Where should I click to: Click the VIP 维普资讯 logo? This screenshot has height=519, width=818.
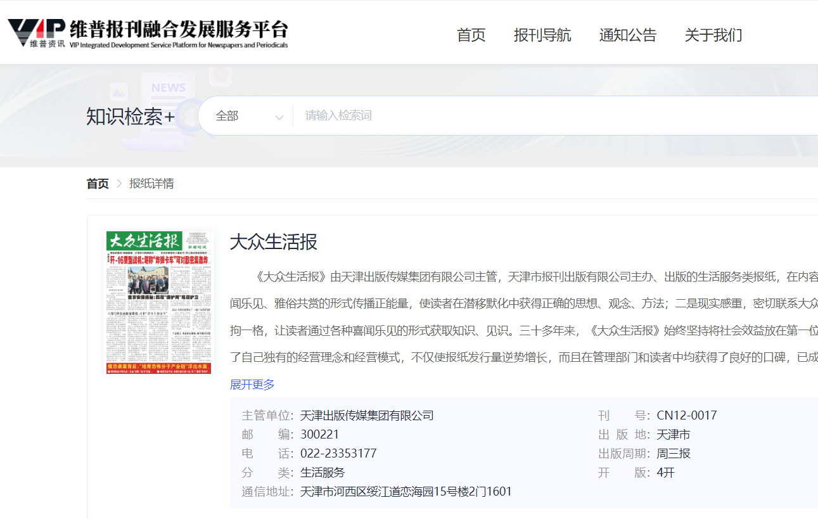[x=36, y=33]
